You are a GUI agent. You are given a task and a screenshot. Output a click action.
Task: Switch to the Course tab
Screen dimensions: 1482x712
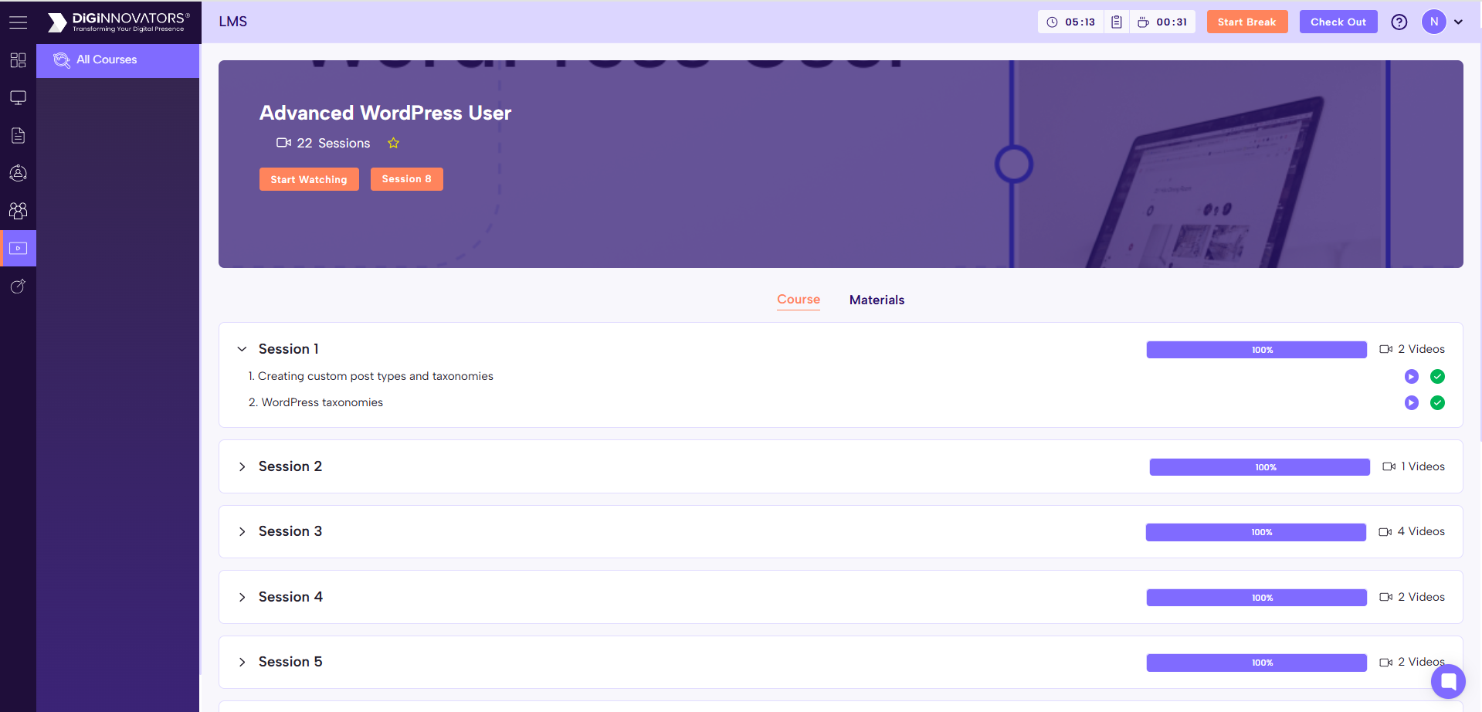point(799,300)
